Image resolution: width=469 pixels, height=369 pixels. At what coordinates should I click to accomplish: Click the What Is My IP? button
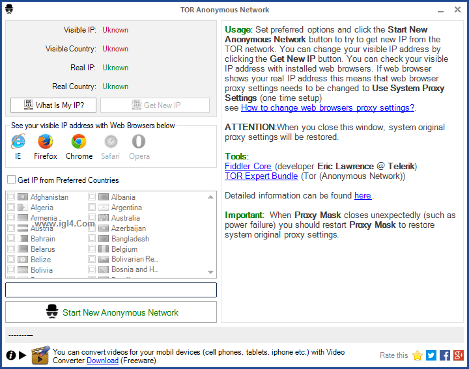53,105
